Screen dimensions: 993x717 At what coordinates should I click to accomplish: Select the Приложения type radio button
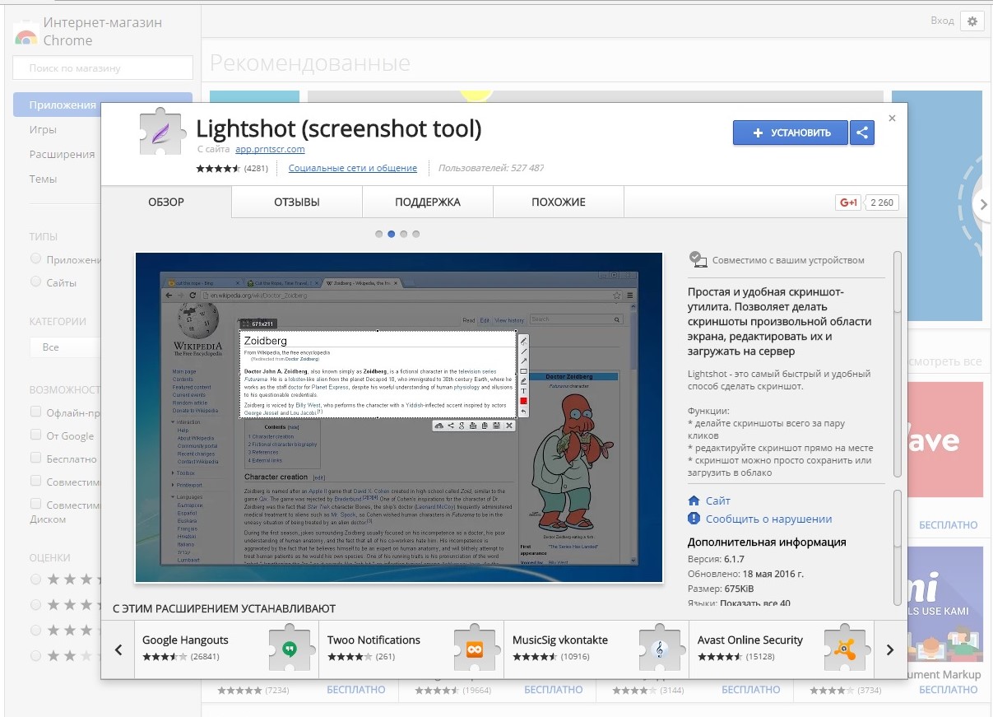35,258
